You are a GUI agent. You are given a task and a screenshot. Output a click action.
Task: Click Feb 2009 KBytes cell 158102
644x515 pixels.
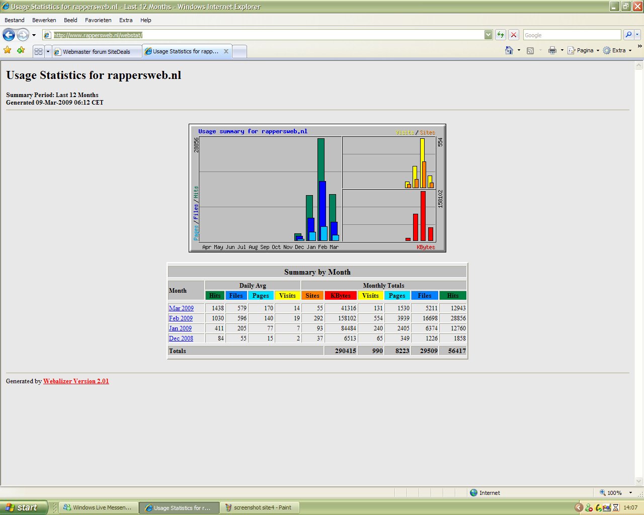point(341,318)
